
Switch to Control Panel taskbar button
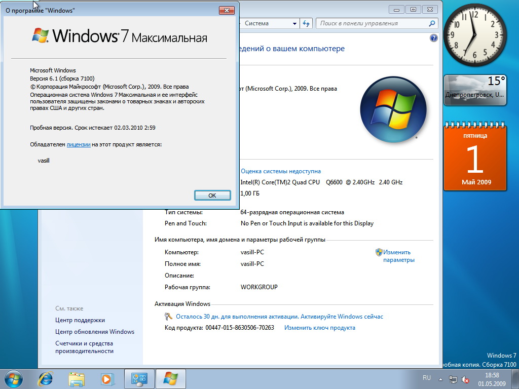[x=139, y=379]
